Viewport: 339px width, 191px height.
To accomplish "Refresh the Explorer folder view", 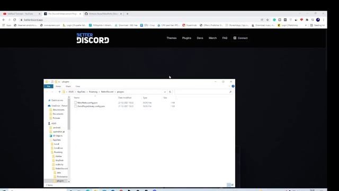I will click(x=170, y=92).
